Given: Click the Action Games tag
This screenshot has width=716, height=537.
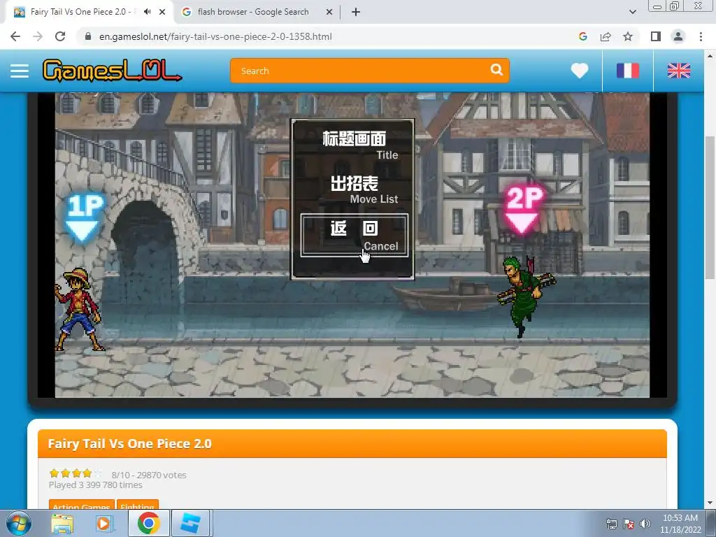Looking at the screenshot, I should tap(81, 505).
